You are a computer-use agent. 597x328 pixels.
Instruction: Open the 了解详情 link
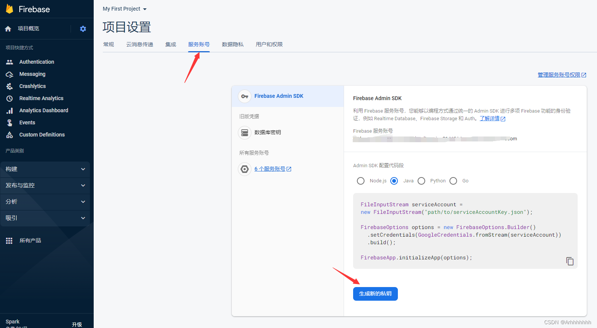489,119
